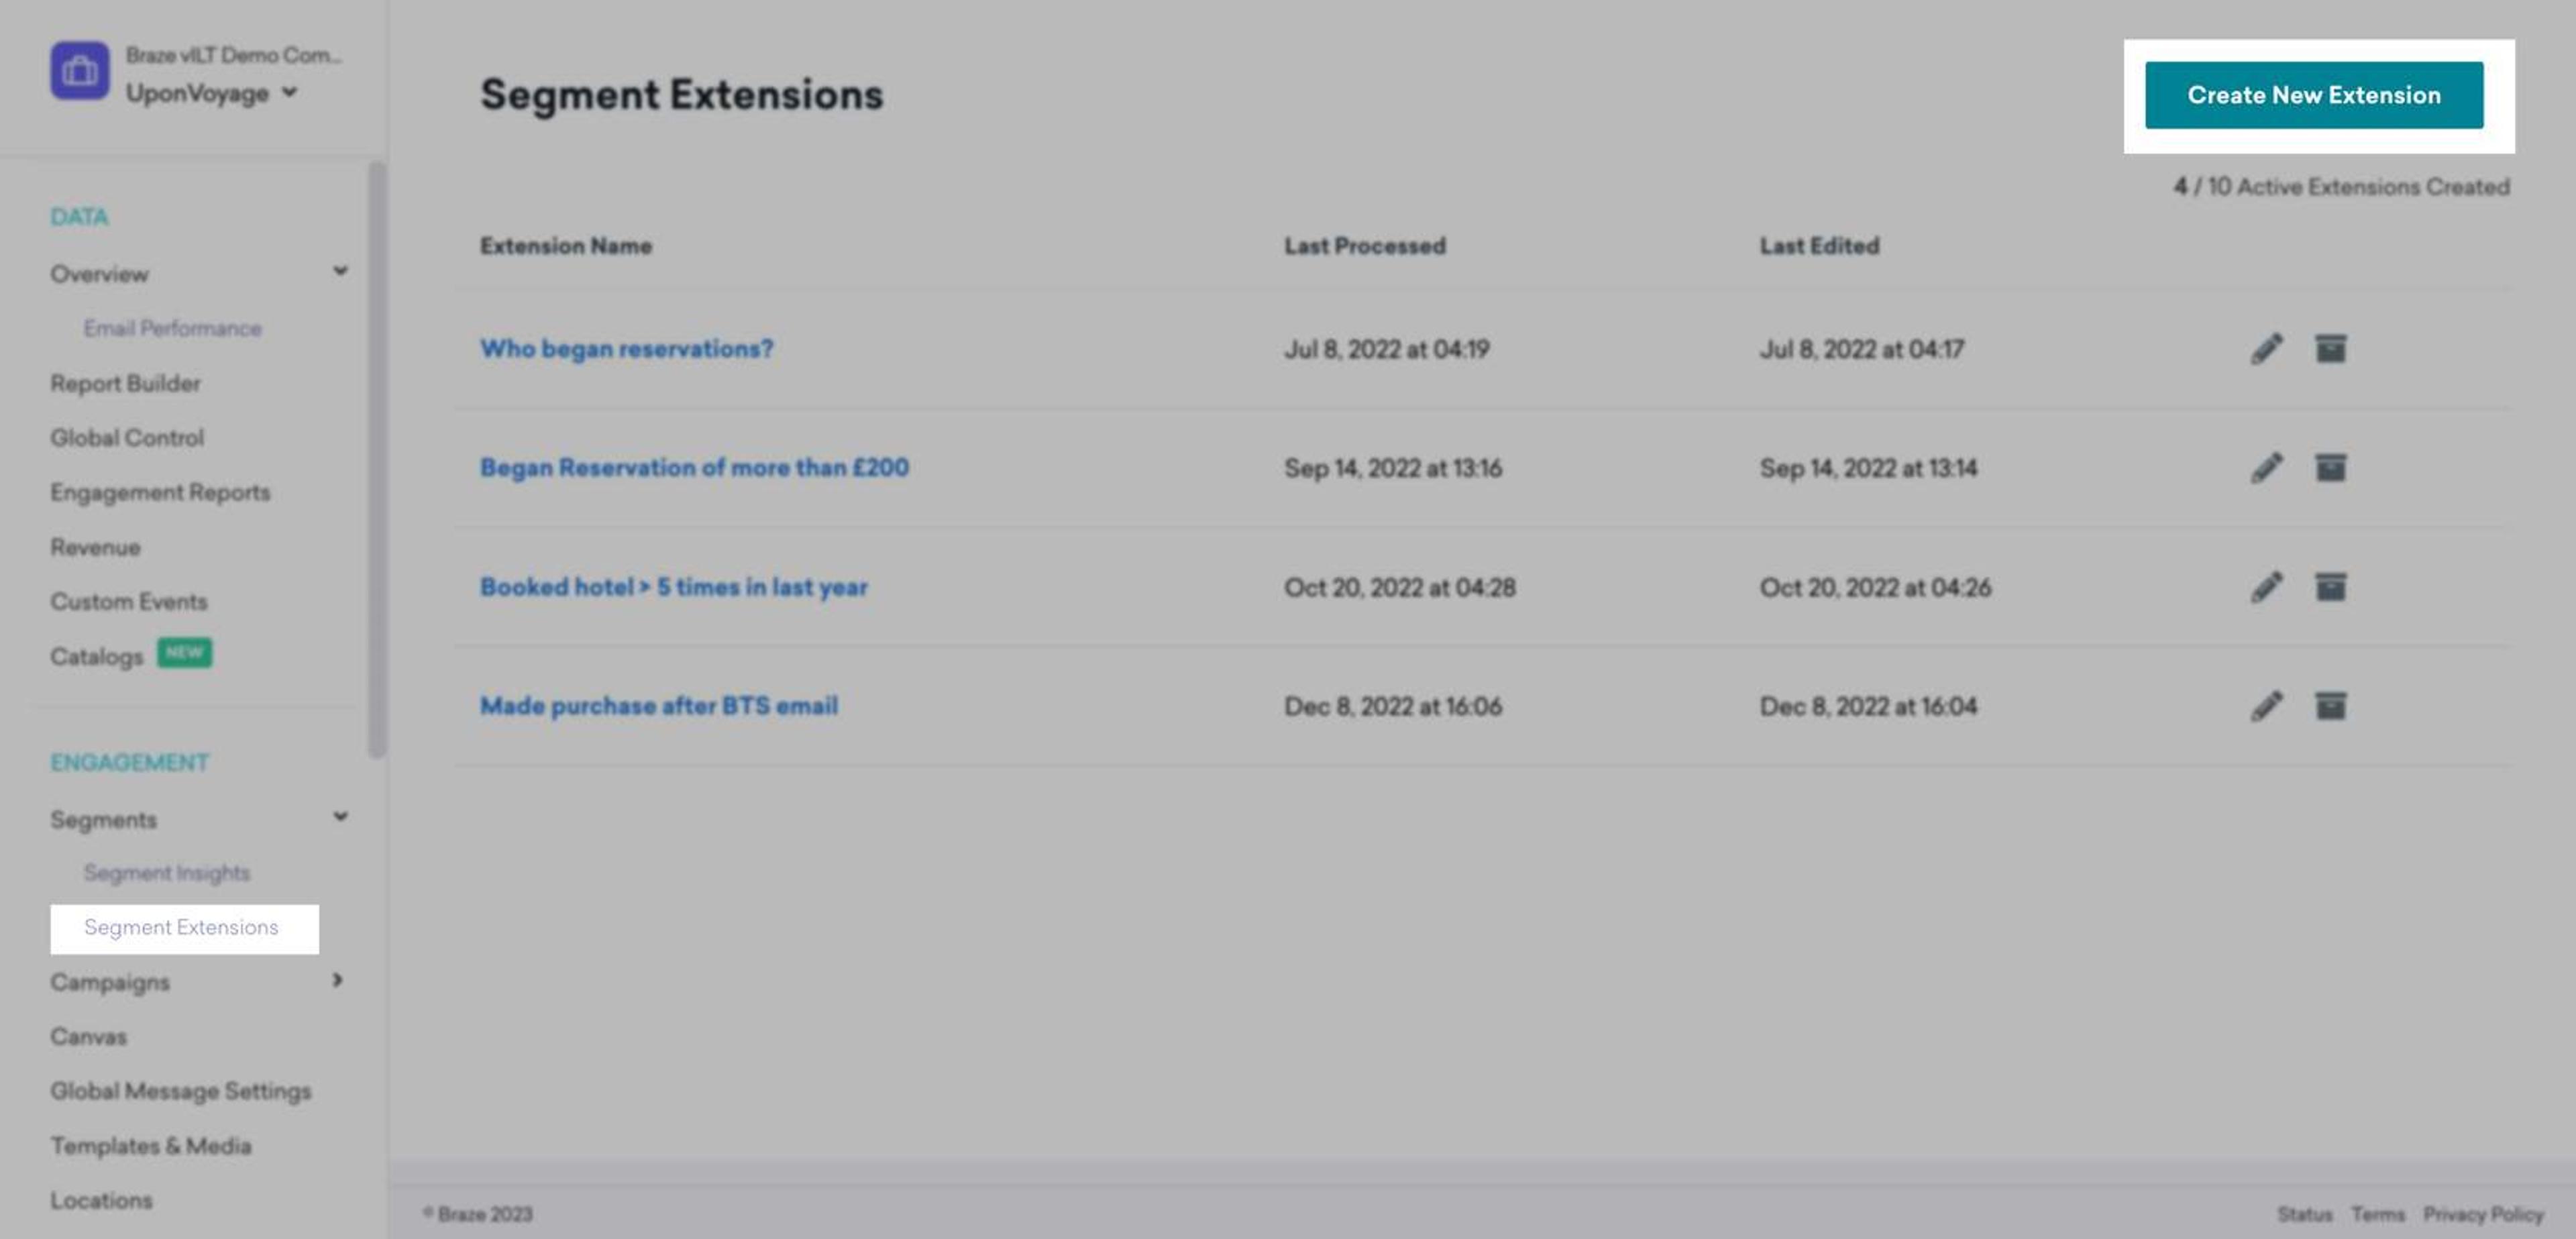Collapse the Overview menu chevron
Viewport: 2576px width, 1239px height.
[340, 271]
